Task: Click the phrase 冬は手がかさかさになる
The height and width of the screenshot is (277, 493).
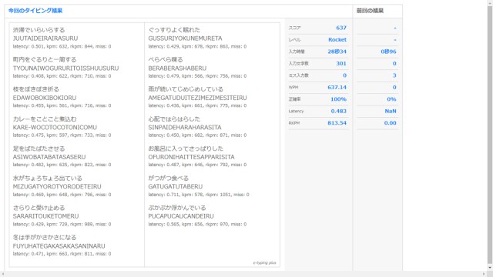Action: point(45,238)
